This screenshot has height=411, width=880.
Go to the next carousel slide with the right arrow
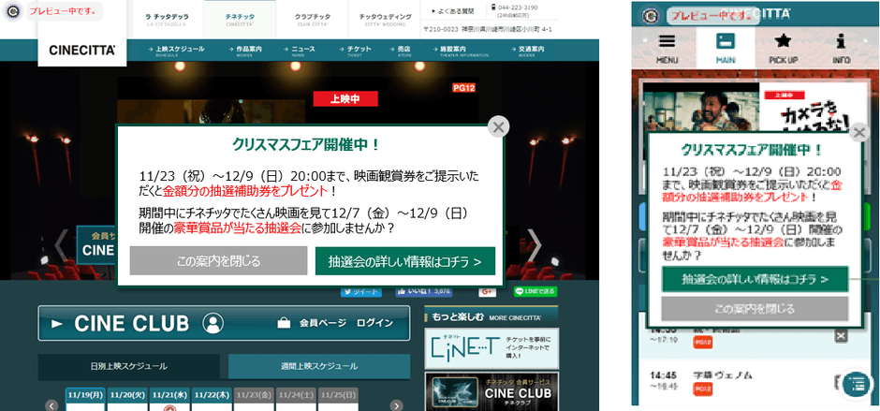tap(535, 245)
